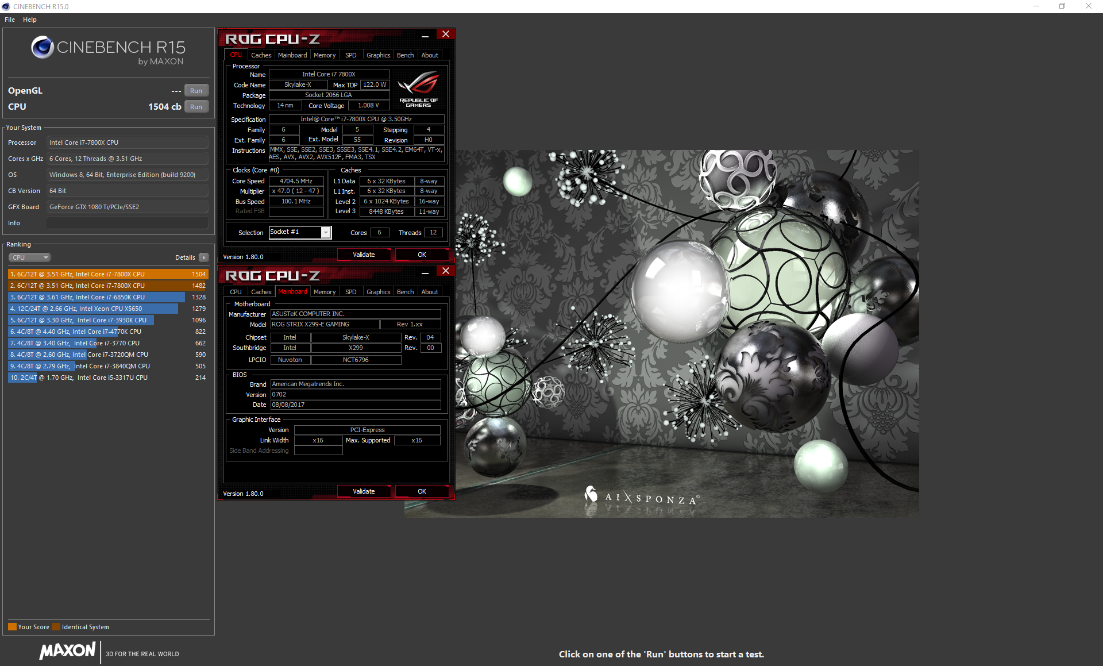Select the i7-3930K ranking entry
This screenshot has height=666, width=1103.
click(108, 320)
